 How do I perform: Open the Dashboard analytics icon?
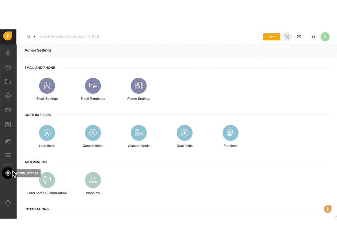[8, 156]
